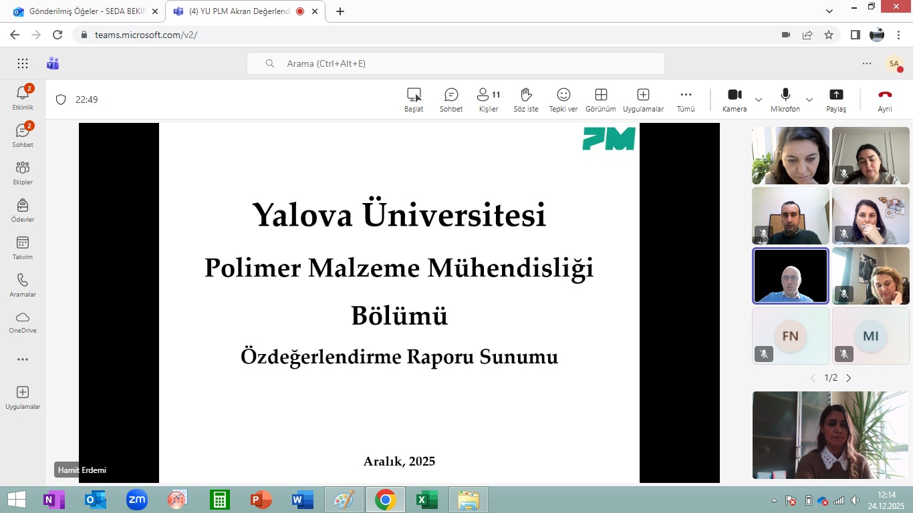Switch to the Gönderilmiş Öğeler browser tab
This screenshot has height=513, width=913.
(x=84, y=11)
